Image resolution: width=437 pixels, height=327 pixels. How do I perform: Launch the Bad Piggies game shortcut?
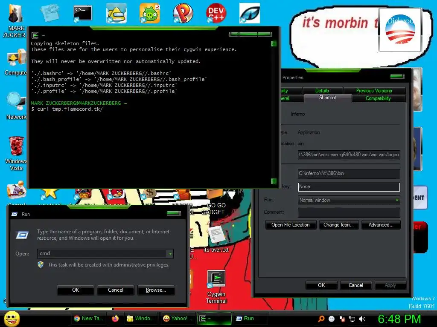click(x=150, y=13)
